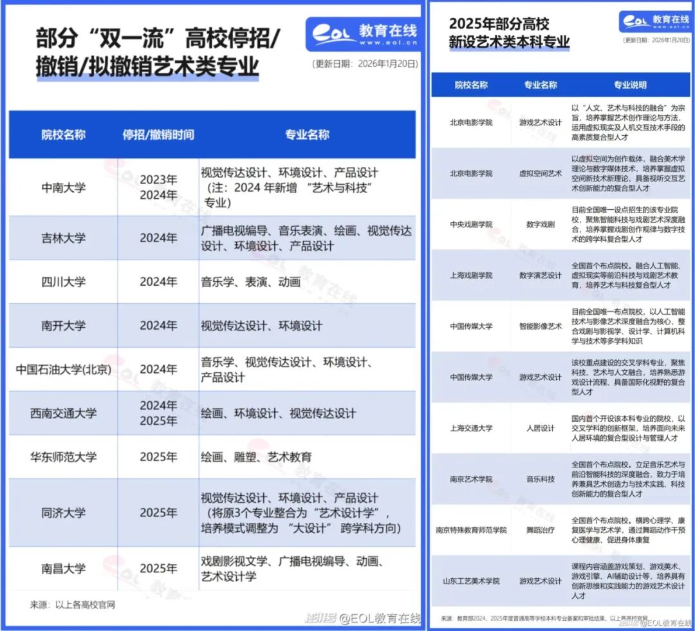Image resolution: width=695 pixels, height=631 pixels.
Task: Select the 院校名称 column header in the left table
Action: click(62, 135)
